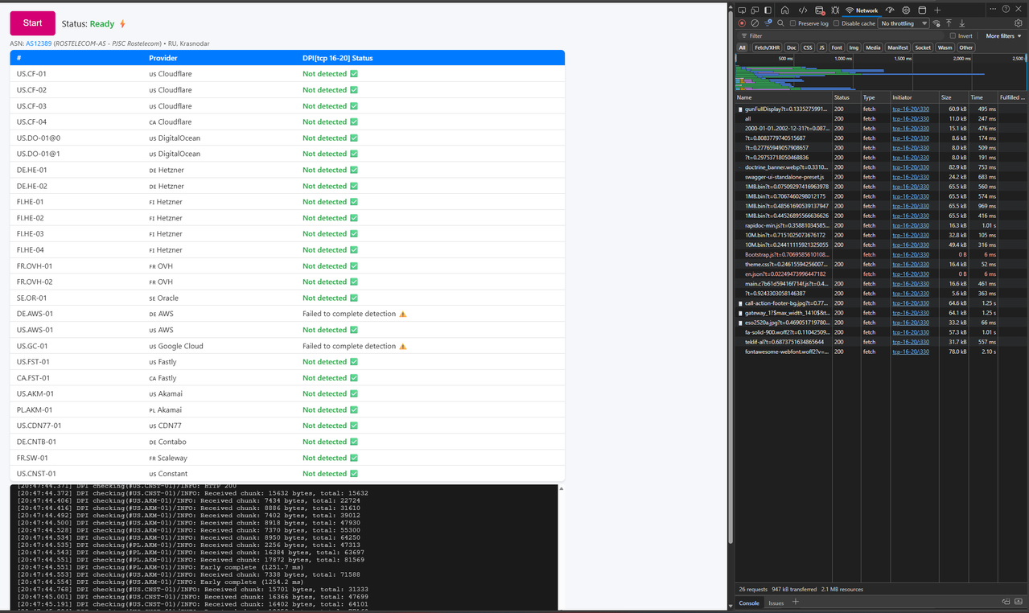
Task: Add a tool with plus icon in tab bar
Action: point(937,10)
